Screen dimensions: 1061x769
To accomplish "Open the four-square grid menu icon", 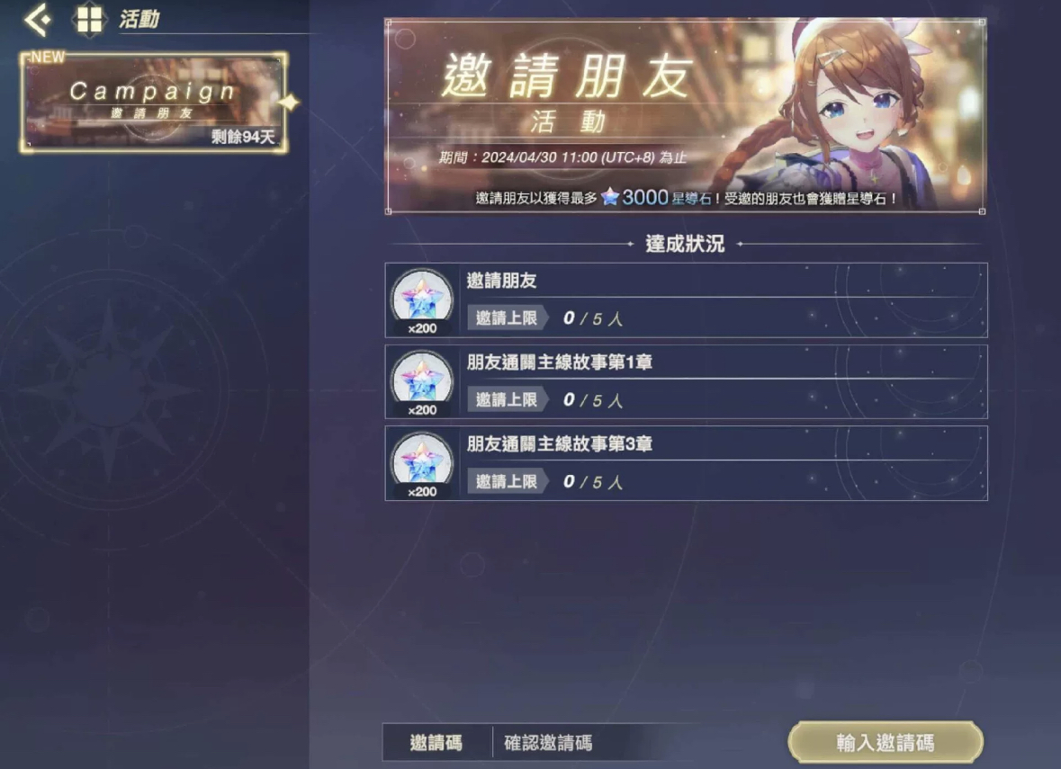I will click(89, 19).
